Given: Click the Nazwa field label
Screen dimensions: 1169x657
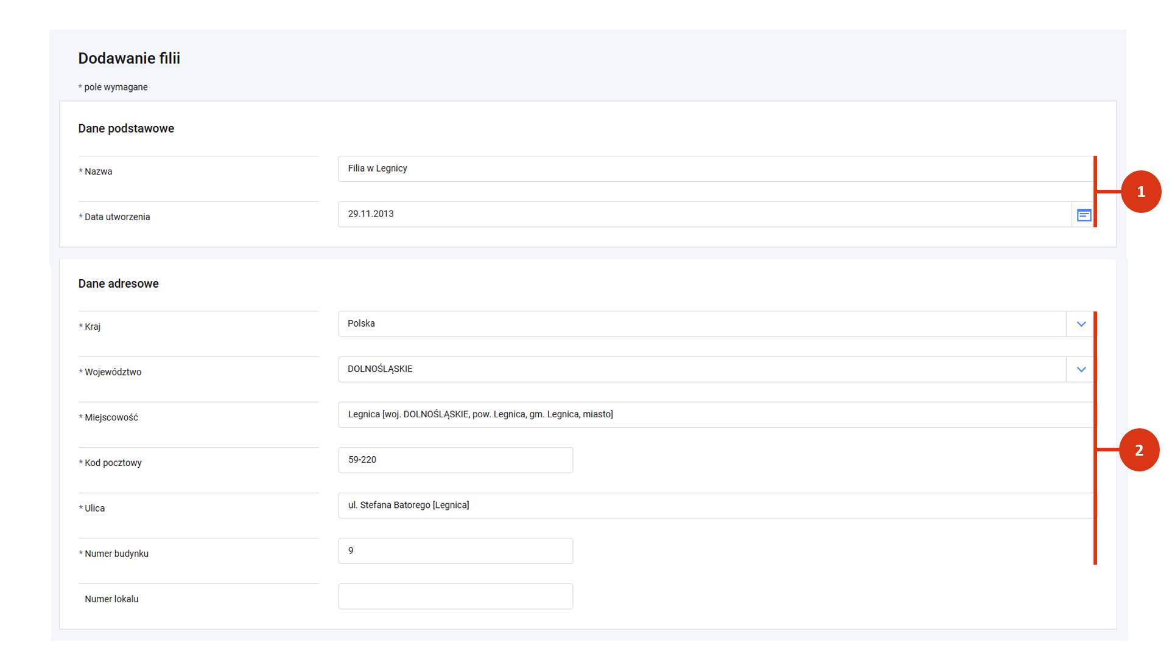Looking at the screenshot, I should (x=98, y=172).
